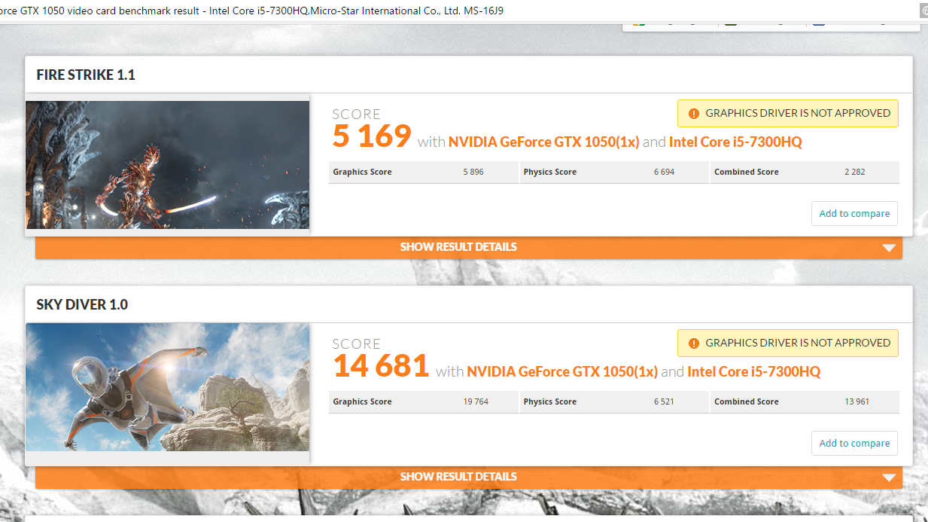Click 'Combined Score' label in Fire Strike row
This screenshot has height=522, width=928.
tap(747, 172)
